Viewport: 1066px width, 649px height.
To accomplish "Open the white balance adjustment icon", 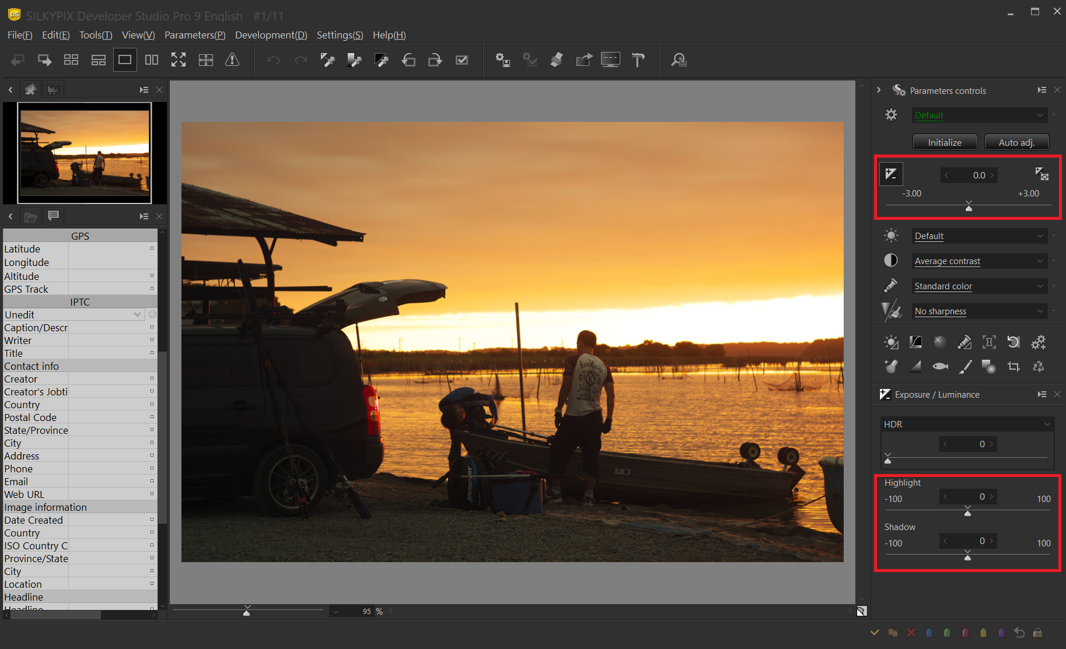I will (x=891, y=342).
